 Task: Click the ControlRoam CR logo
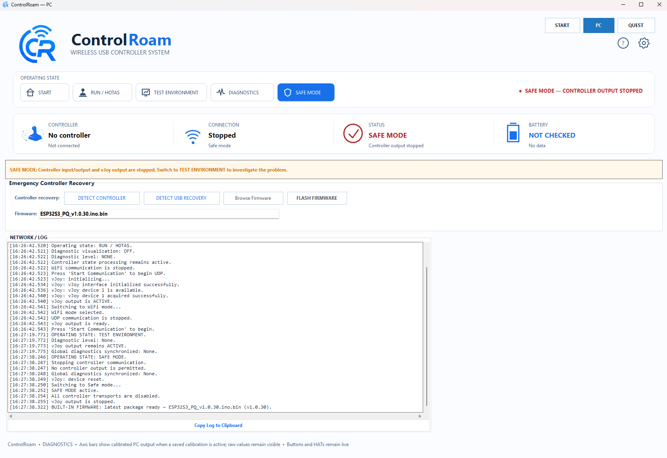(38, 44)
